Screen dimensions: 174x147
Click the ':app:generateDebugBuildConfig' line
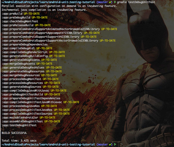[33, 56]
